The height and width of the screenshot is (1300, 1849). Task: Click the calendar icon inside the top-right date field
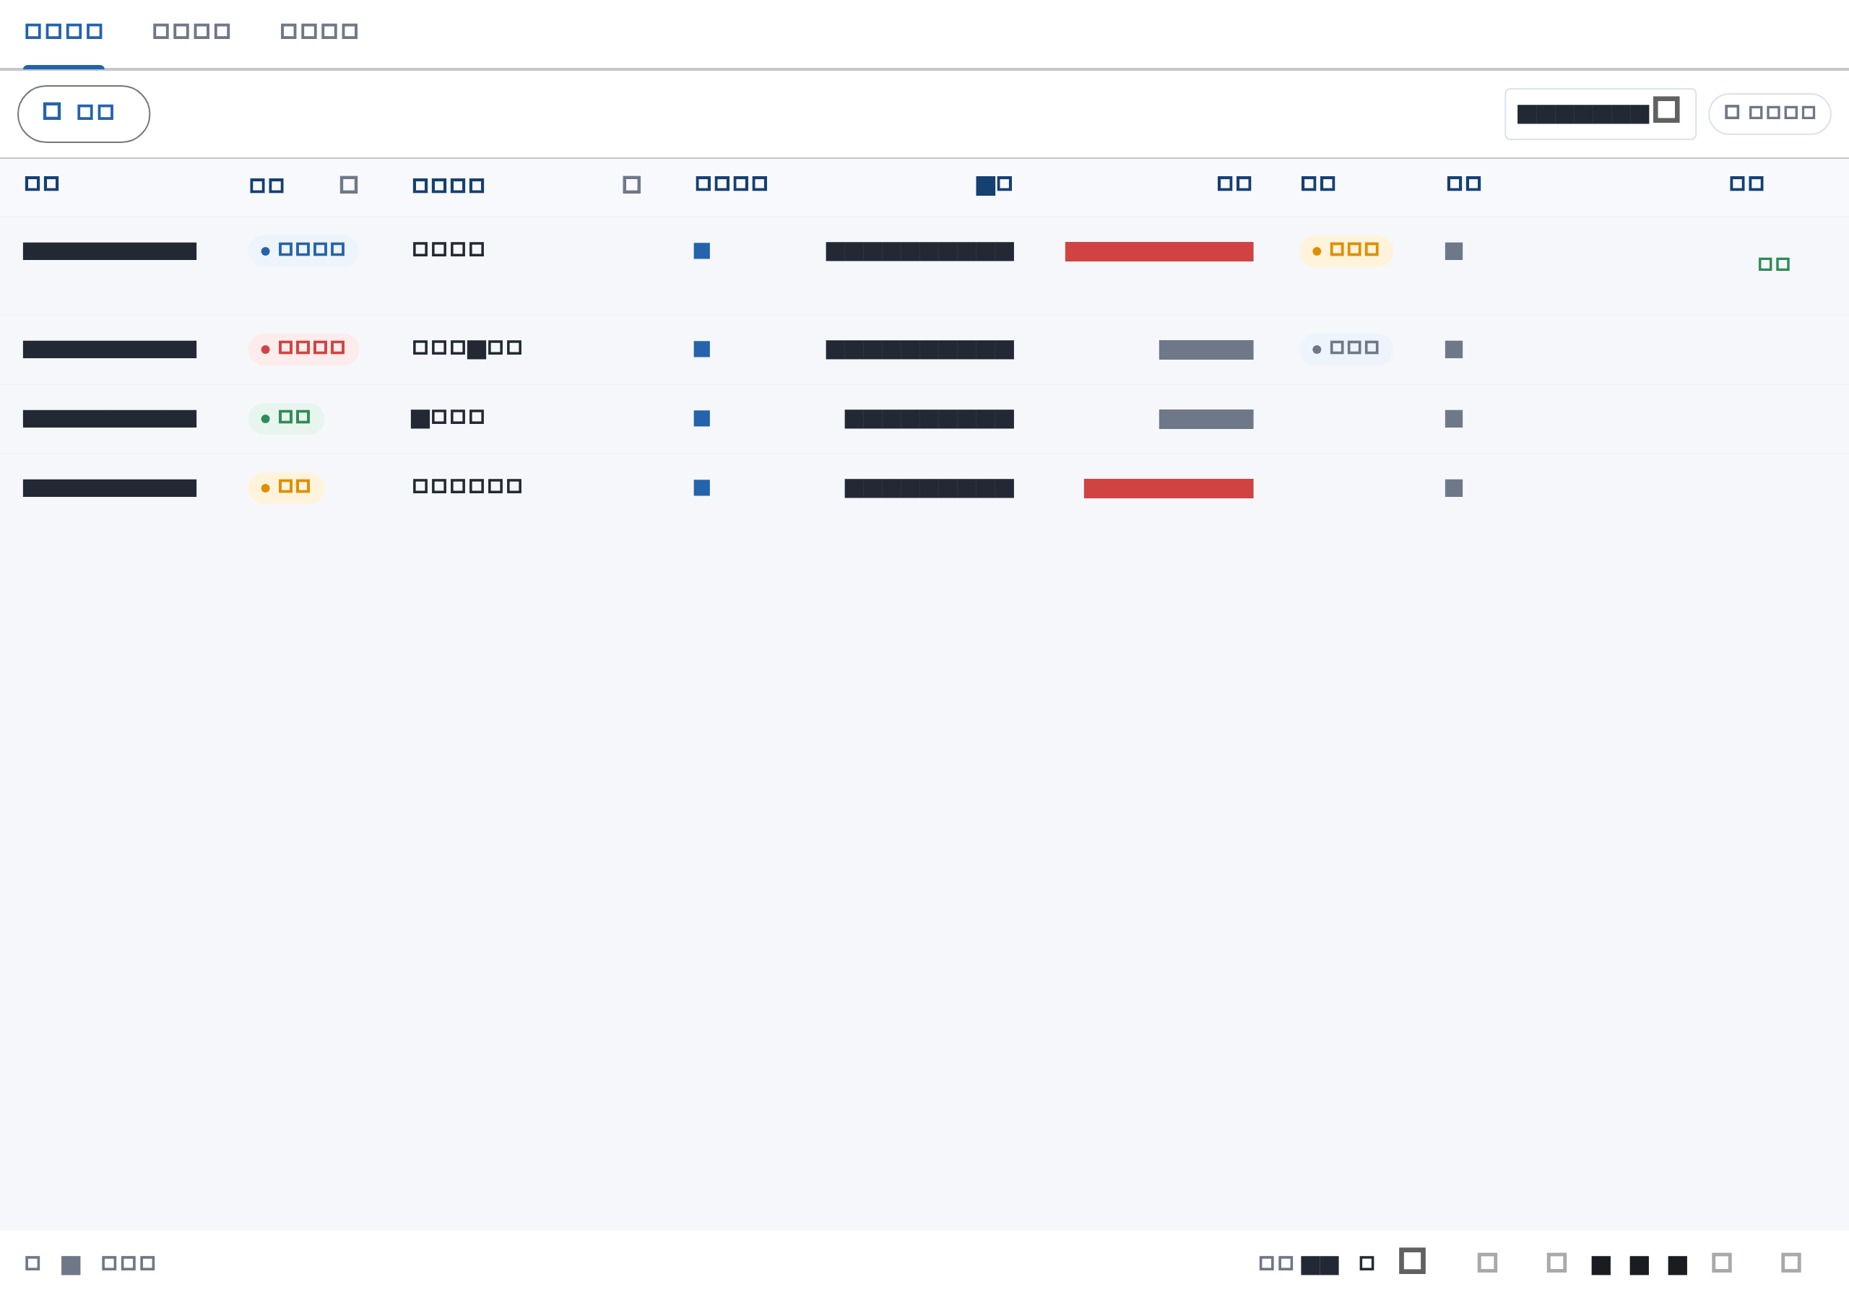pyautogui.click(x=1666, y=110)
